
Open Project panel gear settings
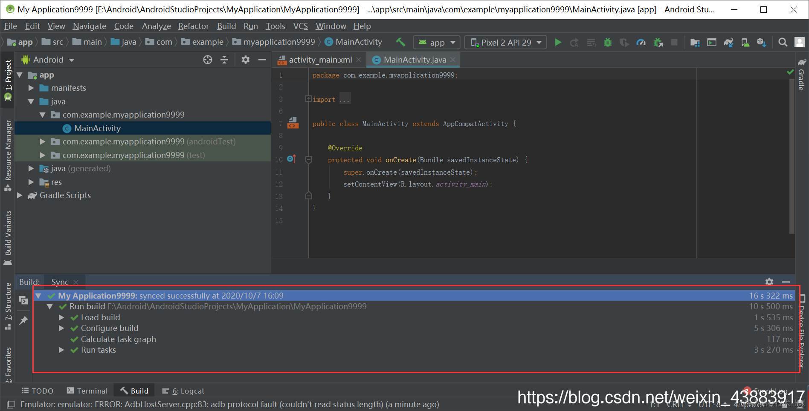click(x=245, y=60)
